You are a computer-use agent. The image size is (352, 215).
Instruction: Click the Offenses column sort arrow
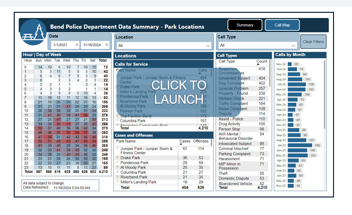[x=200, y=145]
